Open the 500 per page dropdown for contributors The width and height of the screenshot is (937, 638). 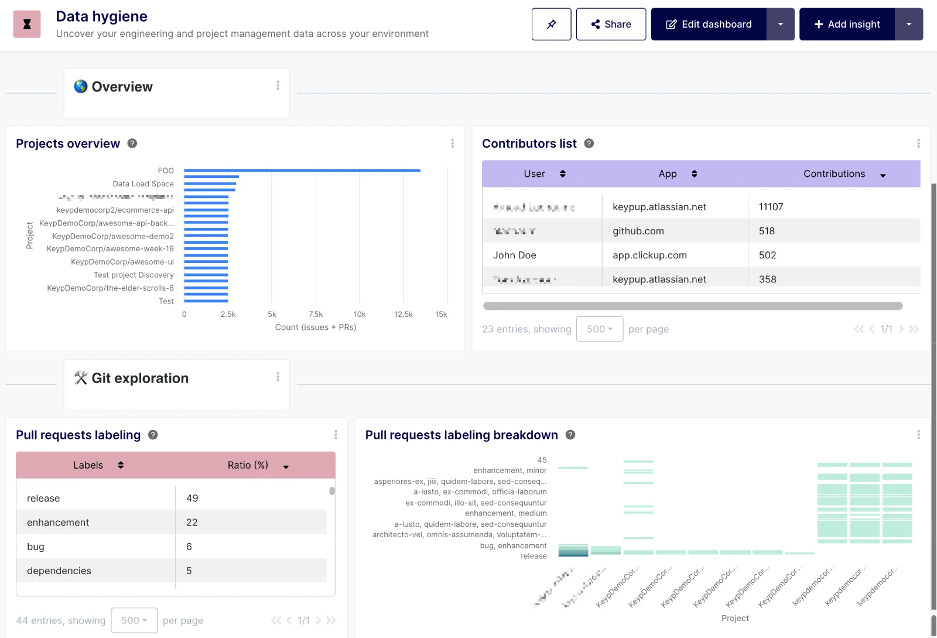pyautogui.click(x=599, y=329)
